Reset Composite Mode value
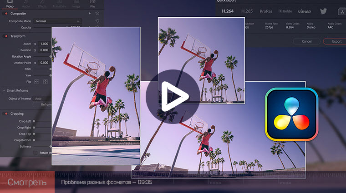The image size is (346, 193). (97, 21)
